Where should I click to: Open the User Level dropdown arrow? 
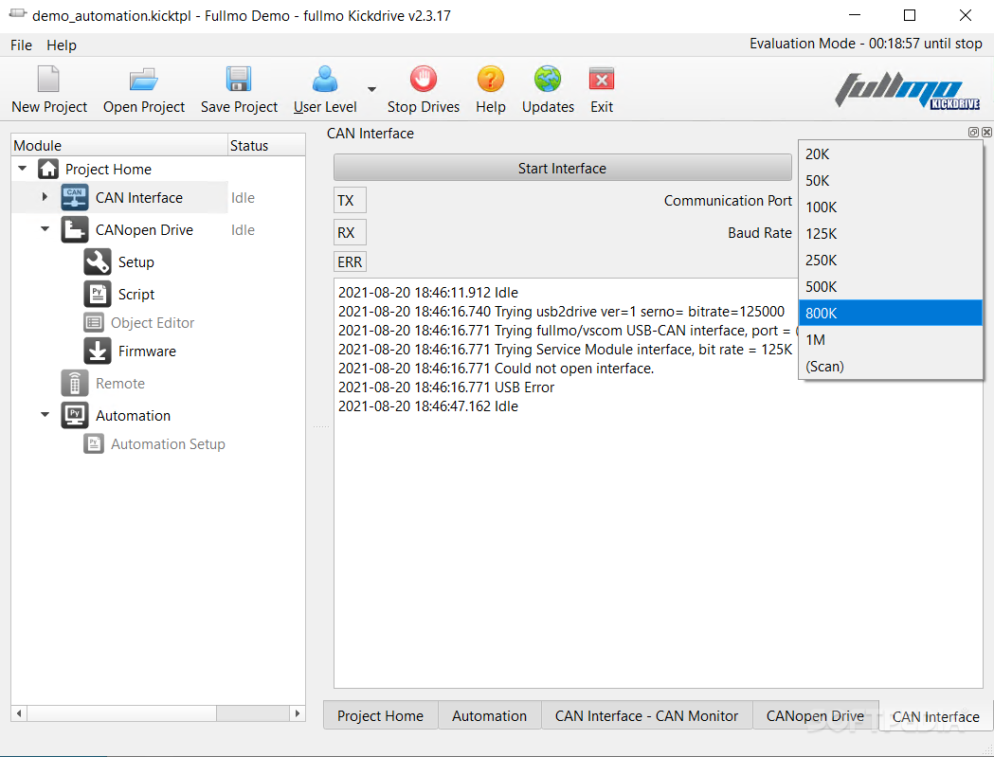372,89
